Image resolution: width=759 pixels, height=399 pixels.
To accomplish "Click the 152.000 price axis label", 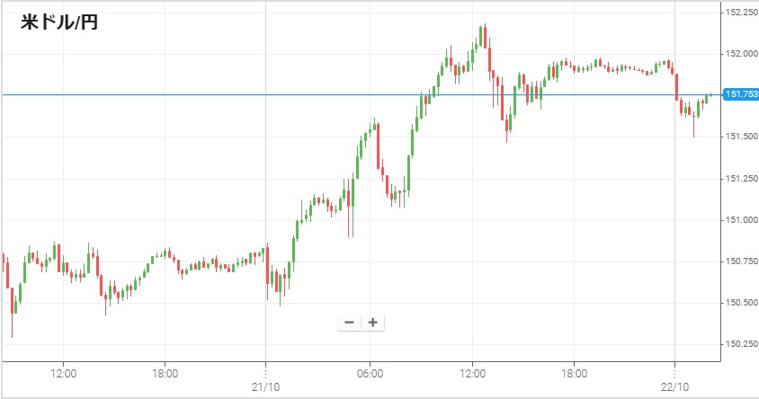I will [741, 53].
